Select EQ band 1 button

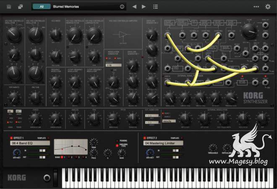click(x=62, y=157)
